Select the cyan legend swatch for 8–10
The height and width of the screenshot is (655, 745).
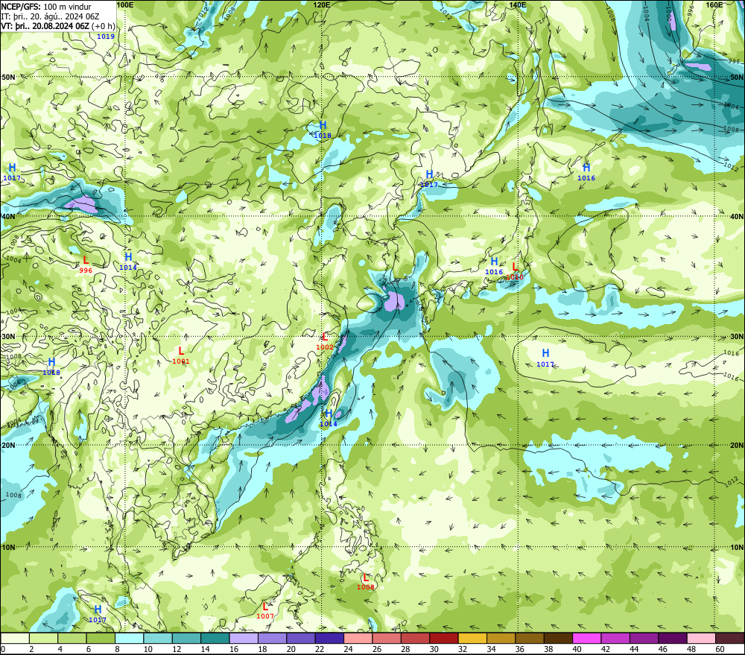coord(129,638)
